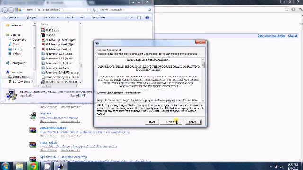Select Local Disk (C:) in the navigation pane

(x=21, y=77)
